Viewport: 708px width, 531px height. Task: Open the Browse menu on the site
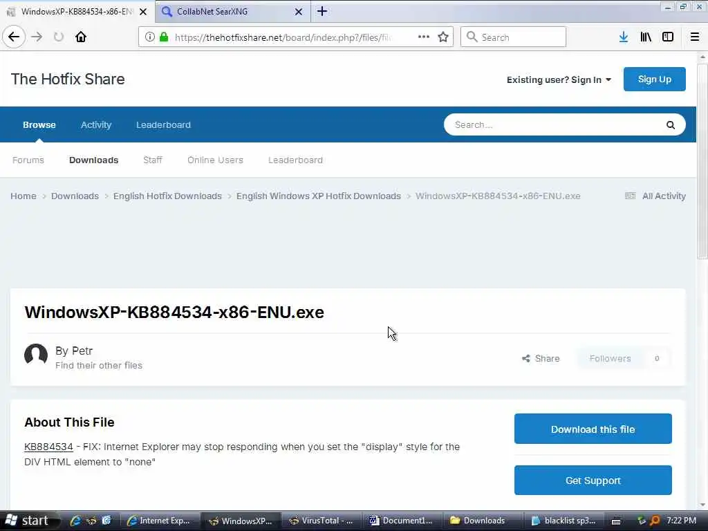(39, 125)
